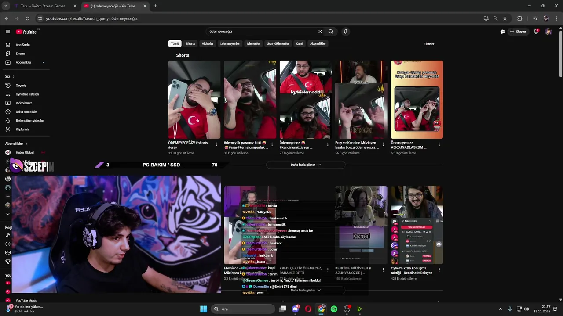This screenshot has height=316, width=563.
Task: Select the Abonelikler filter chip
Action: [318, 44]
